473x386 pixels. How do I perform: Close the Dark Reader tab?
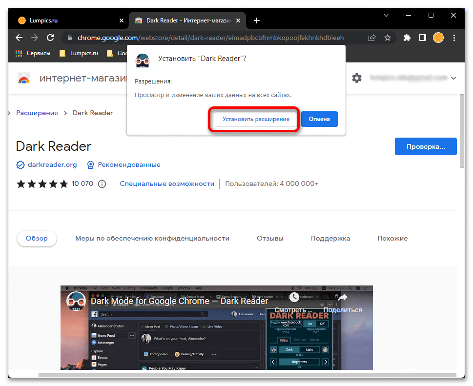[238, 20]
